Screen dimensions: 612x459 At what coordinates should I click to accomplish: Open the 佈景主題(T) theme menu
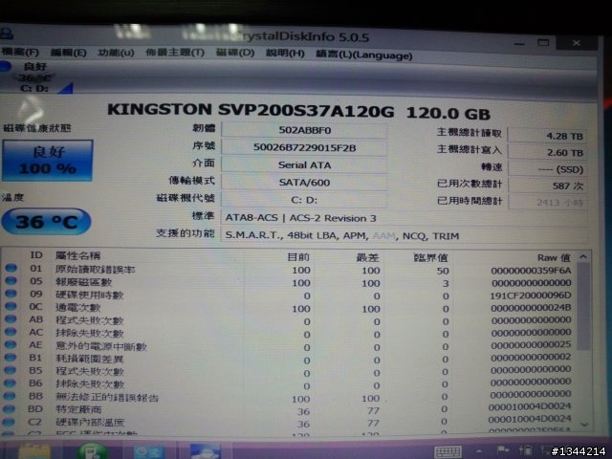[174, 53]
